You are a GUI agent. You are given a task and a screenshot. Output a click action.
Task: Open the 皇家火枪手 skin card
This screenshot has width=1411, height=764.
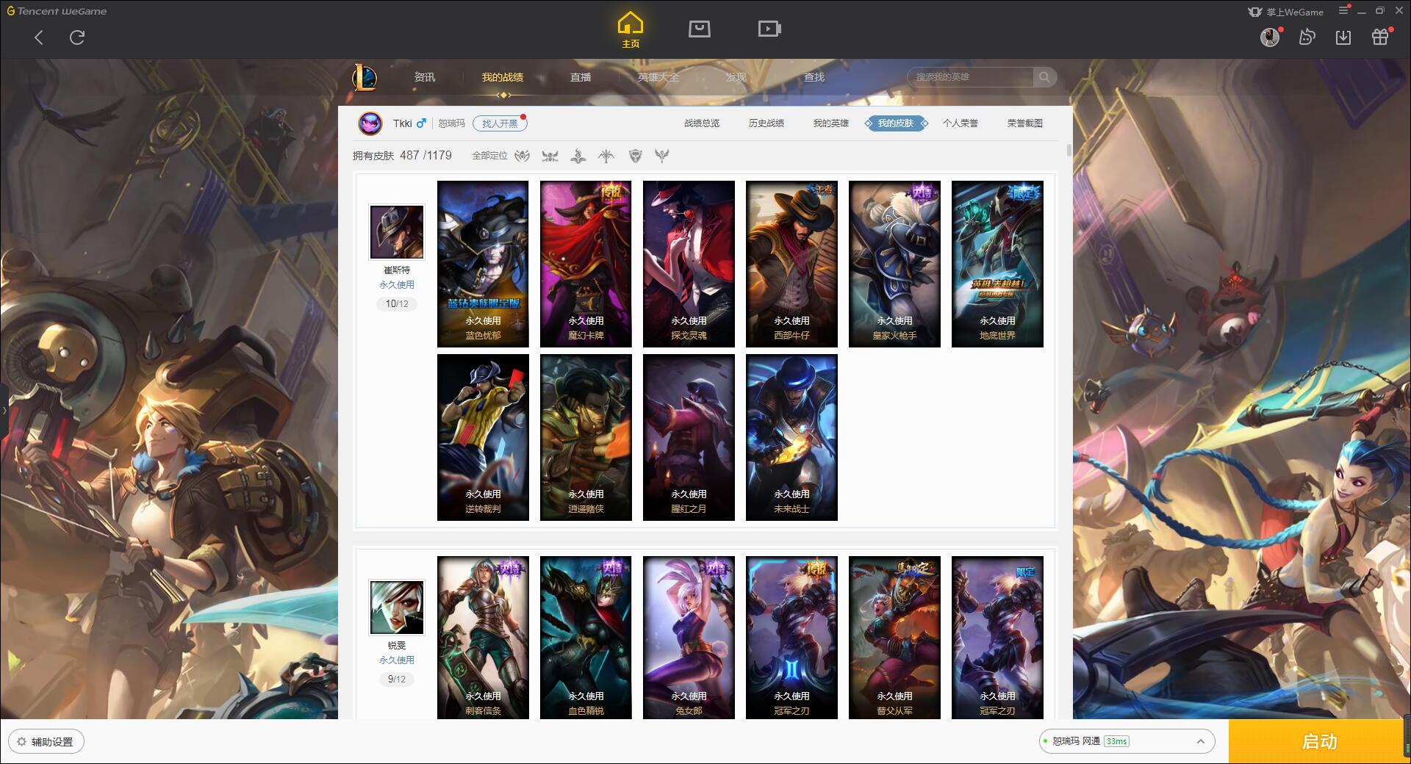pos(894,264)
